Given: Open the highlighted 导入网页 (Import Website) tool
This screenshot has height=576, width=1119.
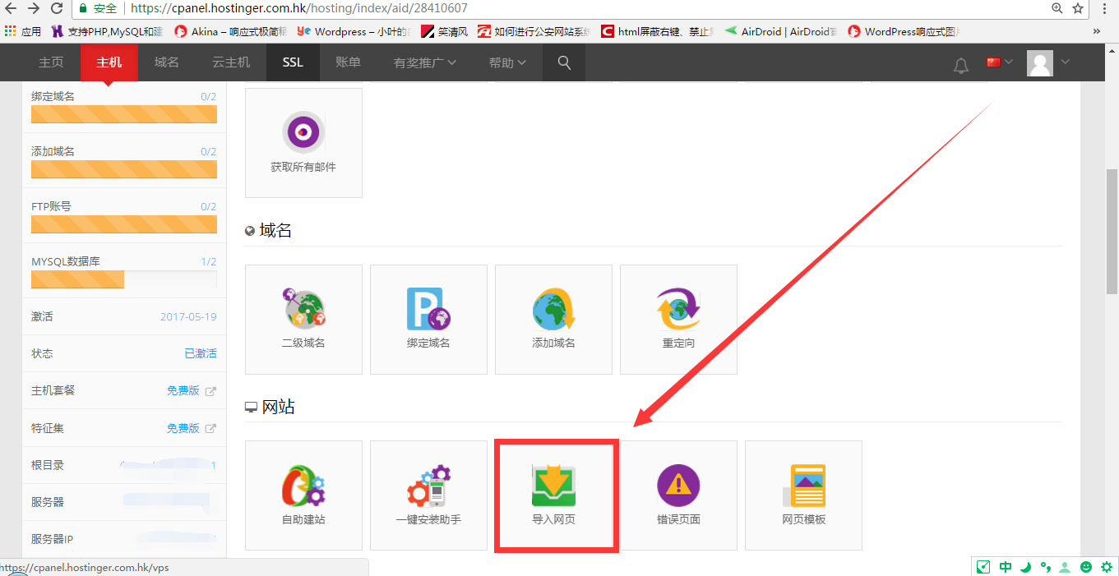Looking at the screenshot, I should (556, 494).
